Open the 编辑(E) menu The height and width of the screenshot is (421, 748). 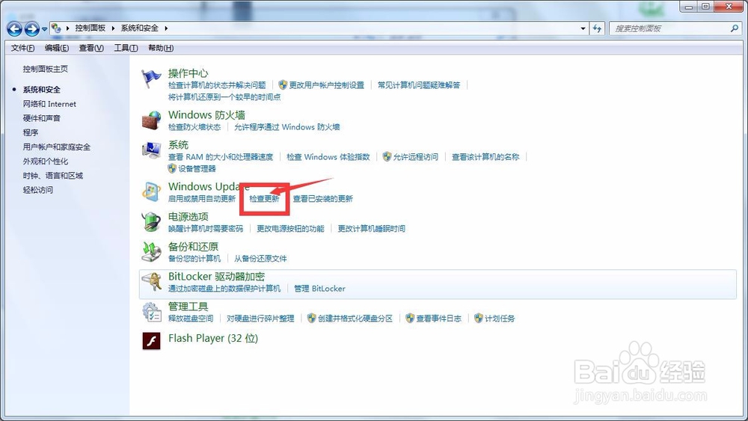[x=57, y=48]
